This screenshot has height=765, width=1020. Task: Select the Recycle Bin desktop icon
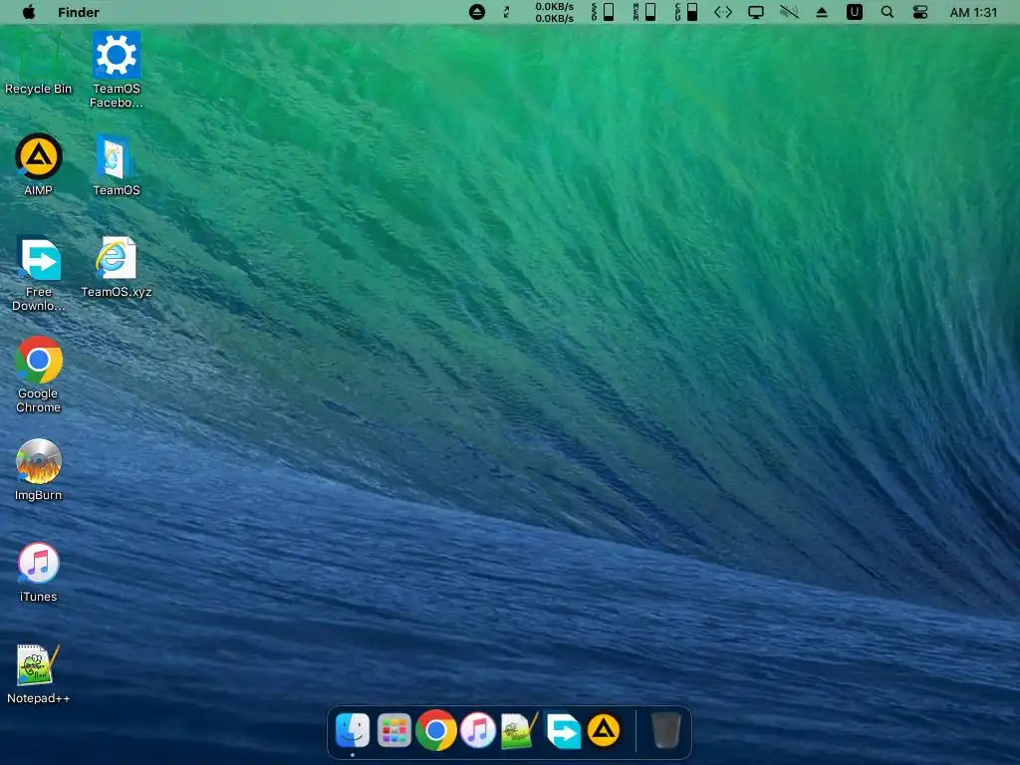click(x=39, y=65)
